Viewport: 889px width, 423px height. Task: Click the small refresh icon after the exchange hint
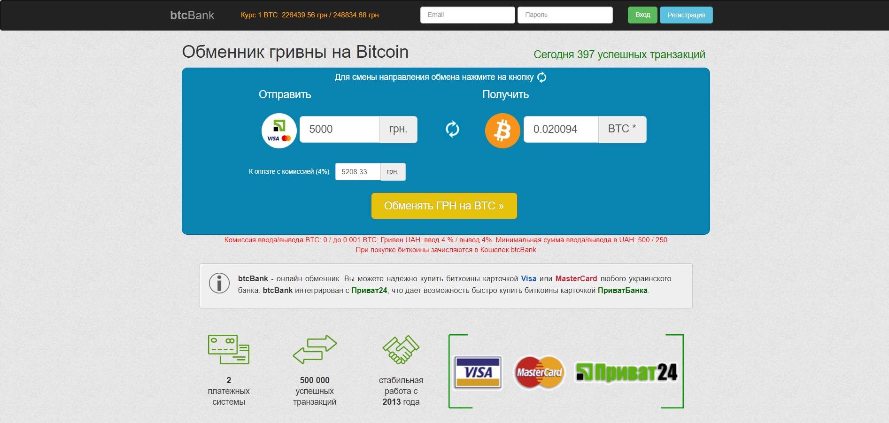(x=541, y=77)
